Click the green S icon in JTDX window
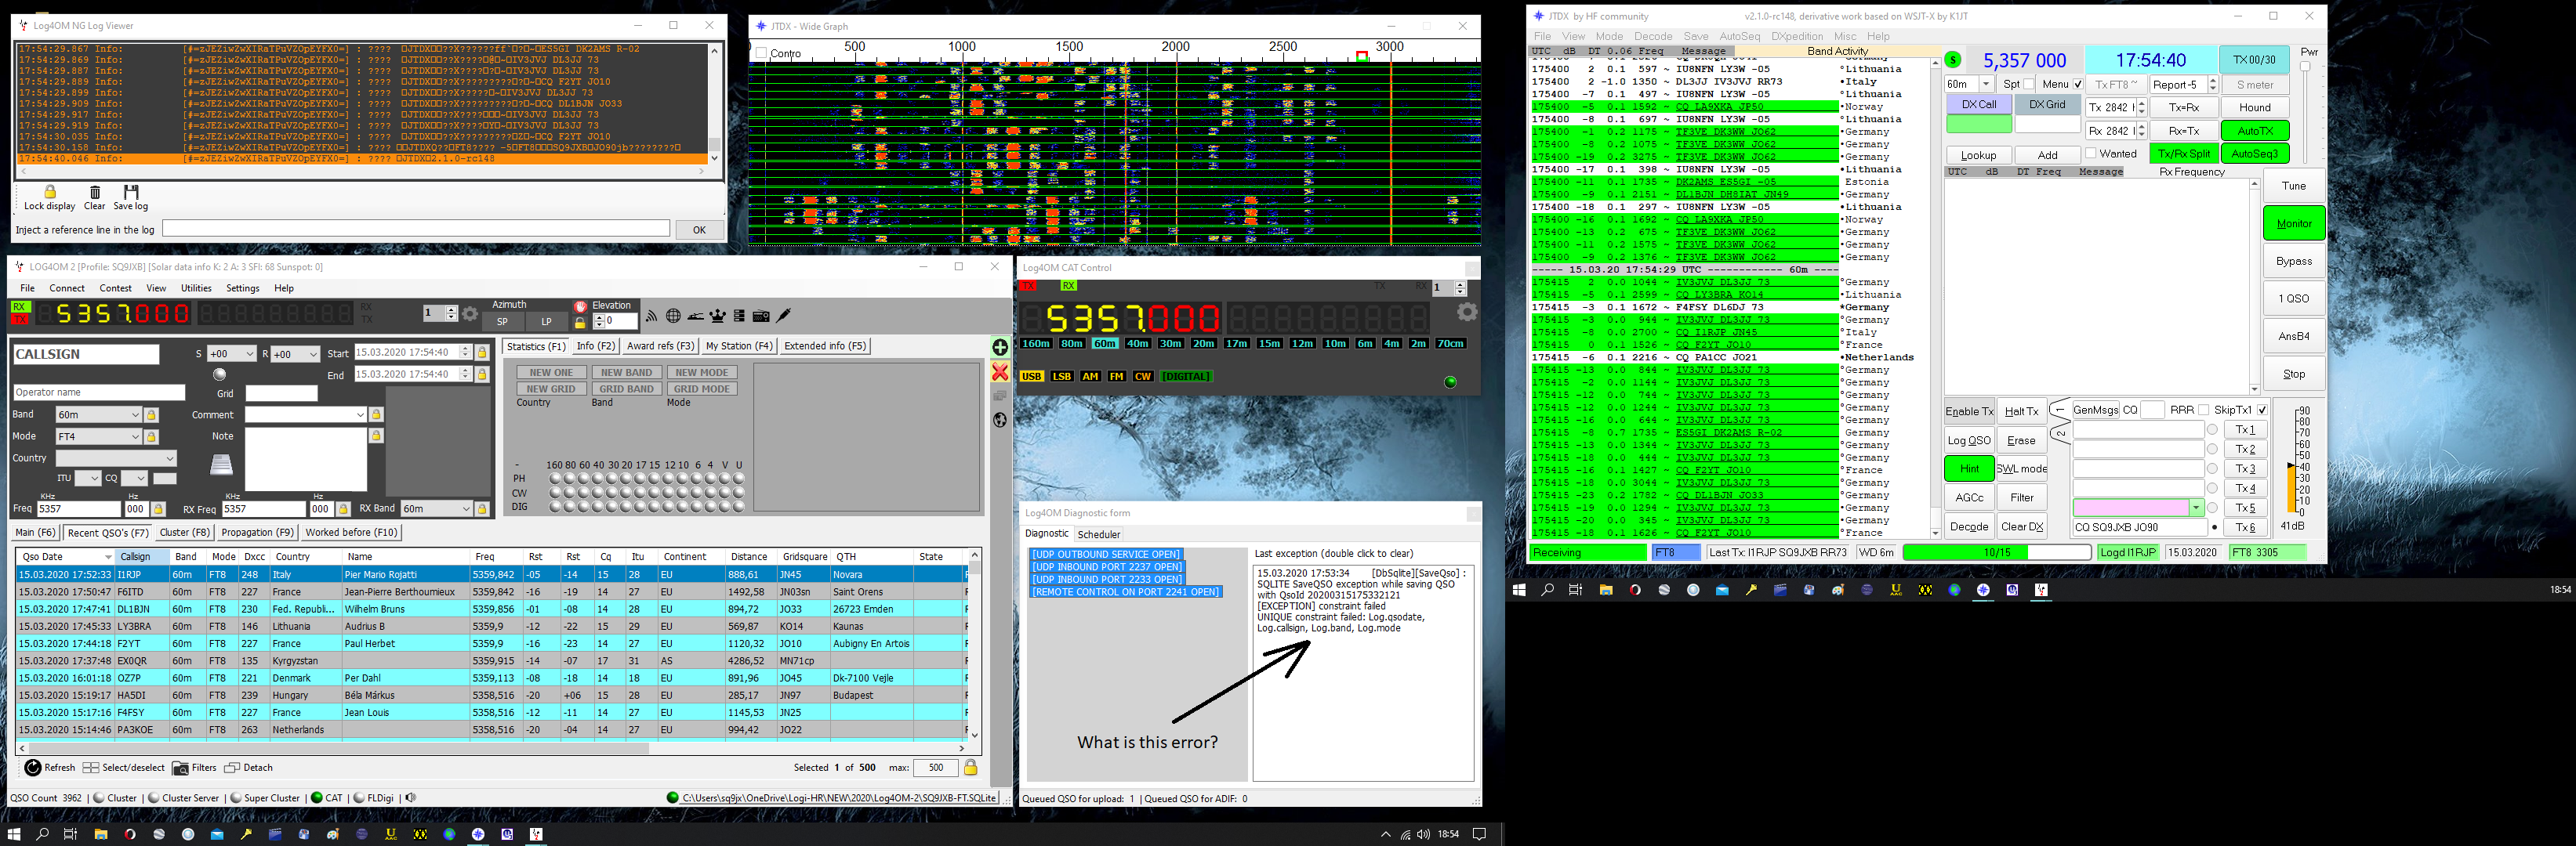 click(1953, 60)
